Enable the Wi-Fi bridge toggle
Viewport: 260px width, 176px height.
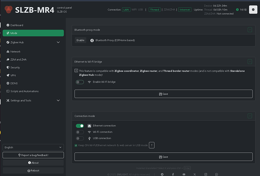pos(80,82)
